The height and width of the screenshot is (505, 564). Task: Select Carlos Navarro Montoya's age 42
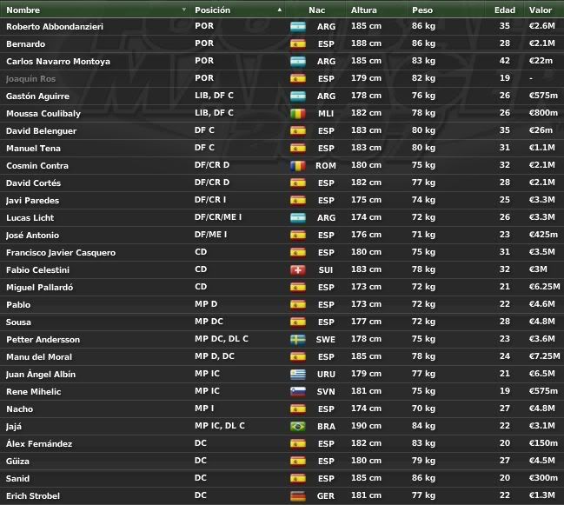(x=505, y=61)
